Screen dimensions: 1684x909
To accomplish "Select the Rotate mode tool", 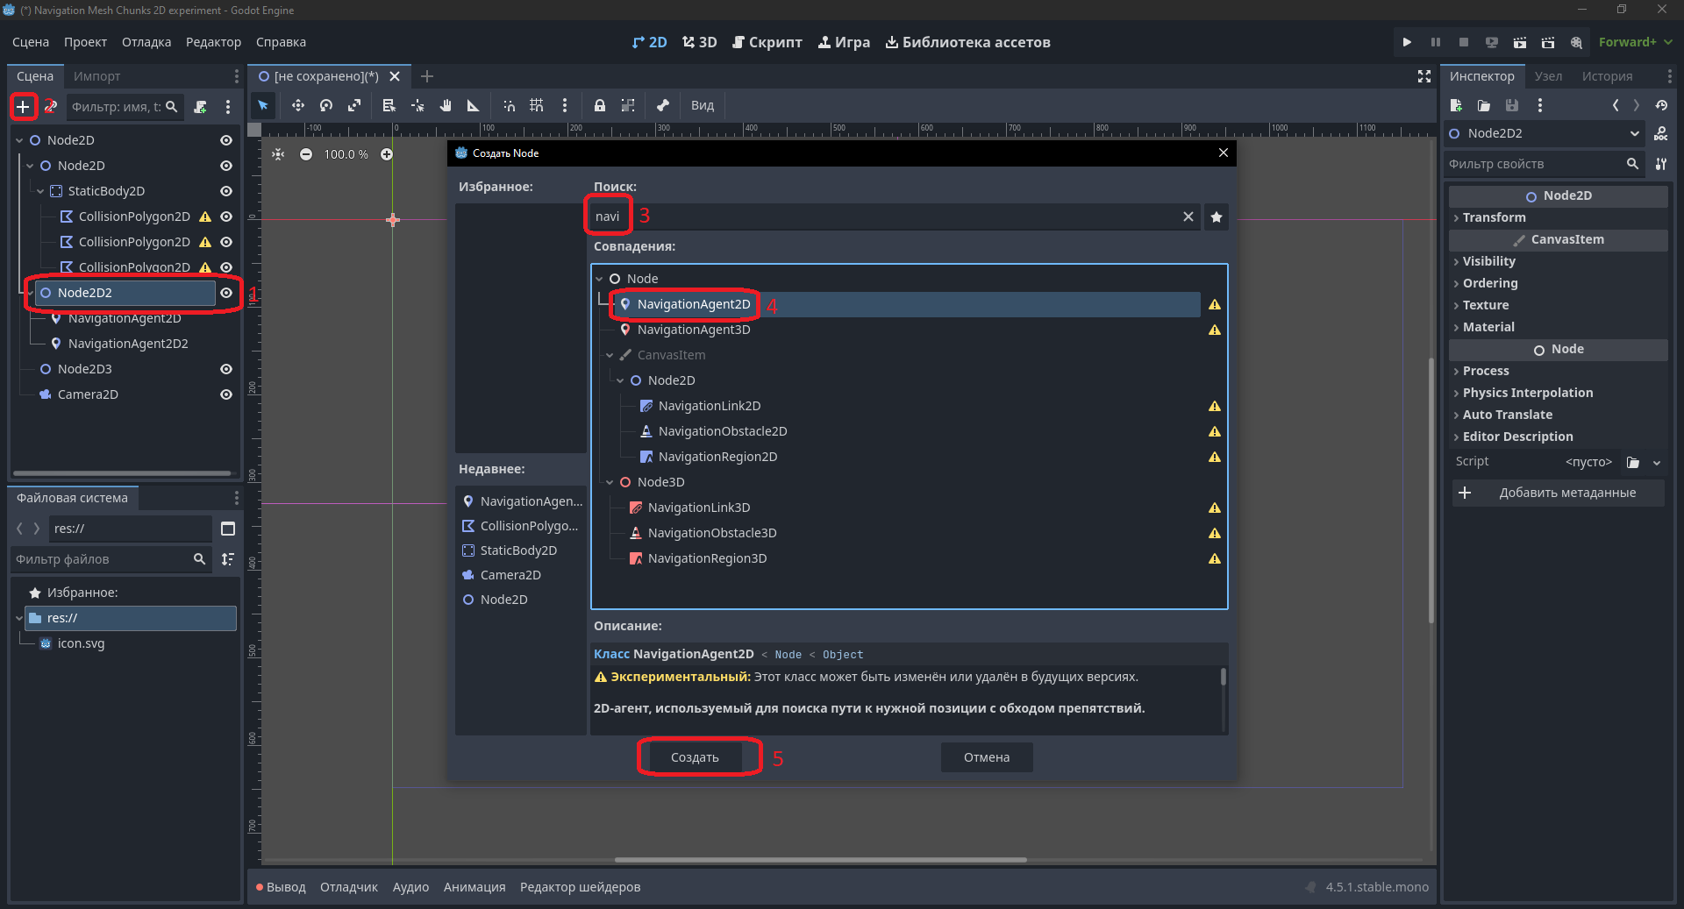I will click(x=326, y=105).
